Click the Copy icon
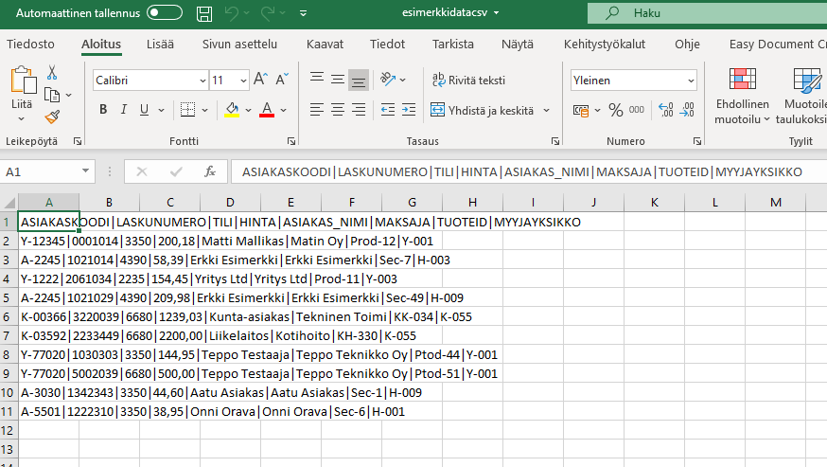The height and width of the screenshot is (467, 827). coord(52,95)
